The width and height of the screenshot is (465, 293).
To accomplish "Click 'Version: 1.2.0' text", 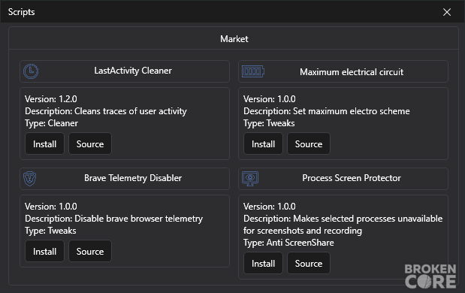I will tap(51, 98).
